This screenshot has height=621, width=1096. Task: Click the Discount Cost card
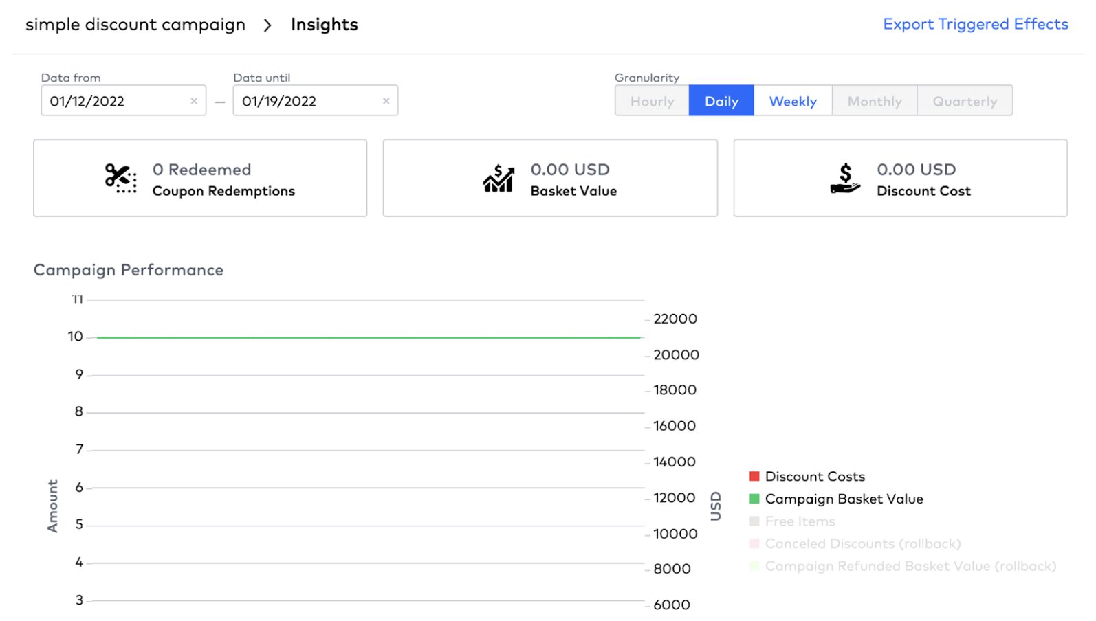point(900,178)
